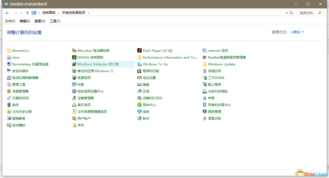Click the NVIDIA 控制面板 icon
This screenshot has height=178, width=329.
point(74,57)
